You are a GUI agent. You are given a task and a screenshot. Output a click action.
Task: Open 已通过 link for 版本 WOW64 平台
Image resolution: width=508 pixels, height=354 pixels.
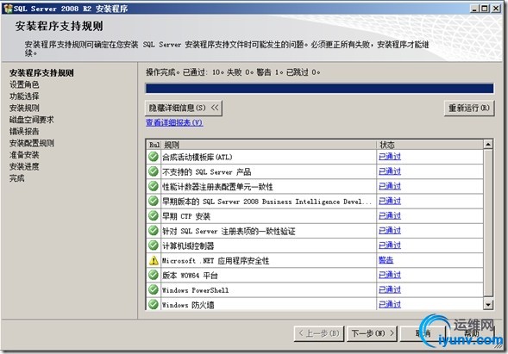point(390,275)
